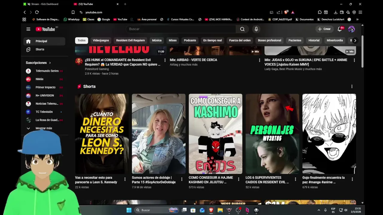
Task: Select the Mixes filter chip
Action: click(x=173, y=40)
